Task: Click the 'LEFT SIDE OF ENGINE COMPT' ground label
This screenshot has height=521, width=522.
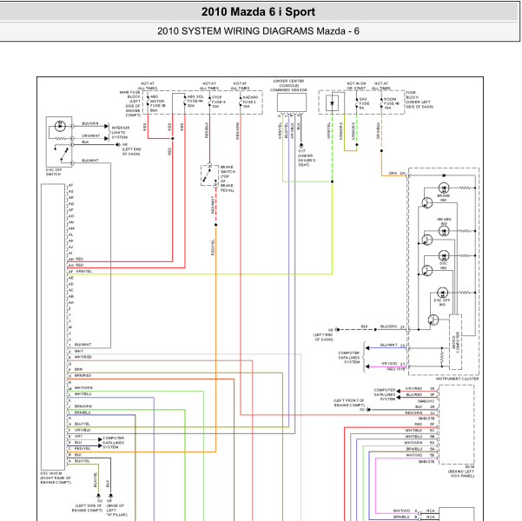Action: pos(87,508)
